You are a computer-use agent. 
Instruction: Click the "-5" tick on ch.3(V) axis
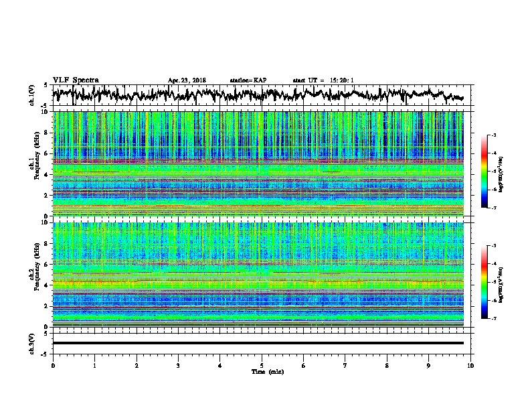pyautogui.click(x=45, y=354)
